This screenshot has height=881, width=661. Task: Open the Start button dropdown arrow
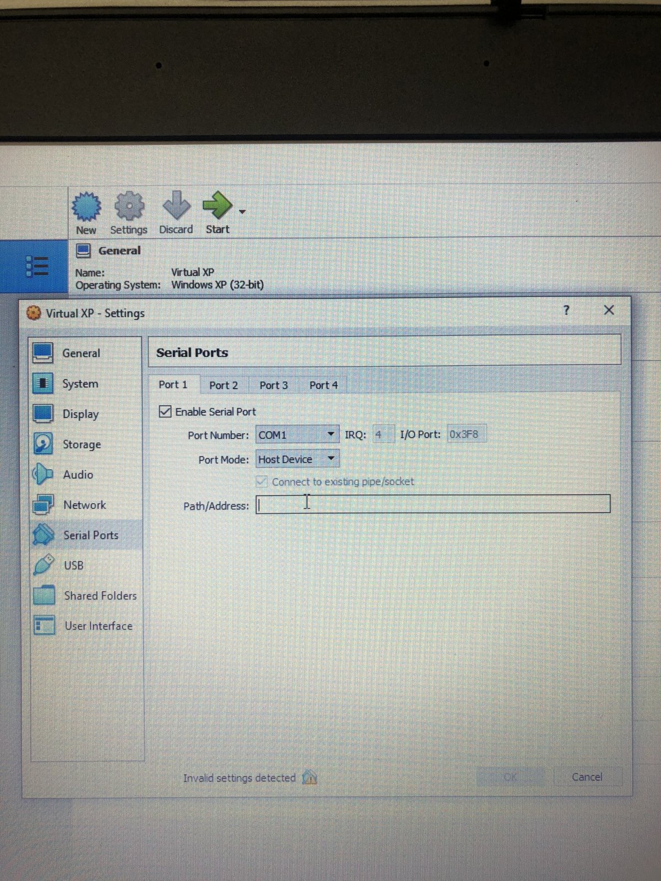[x=242, y=211]
